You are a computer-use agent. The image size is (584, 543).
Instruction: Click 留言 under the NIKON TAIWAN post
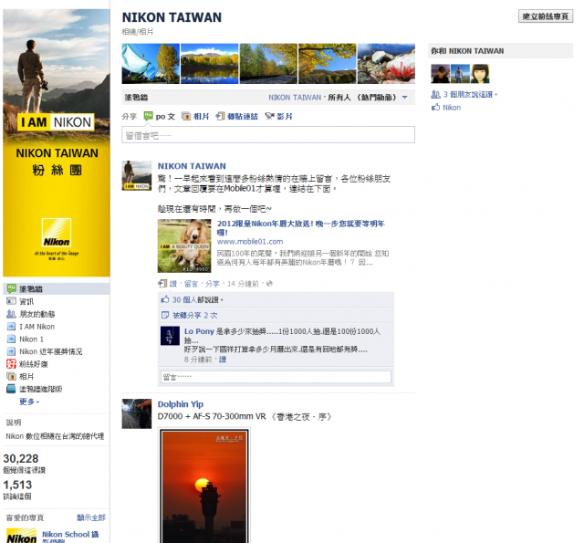(191, 284)
